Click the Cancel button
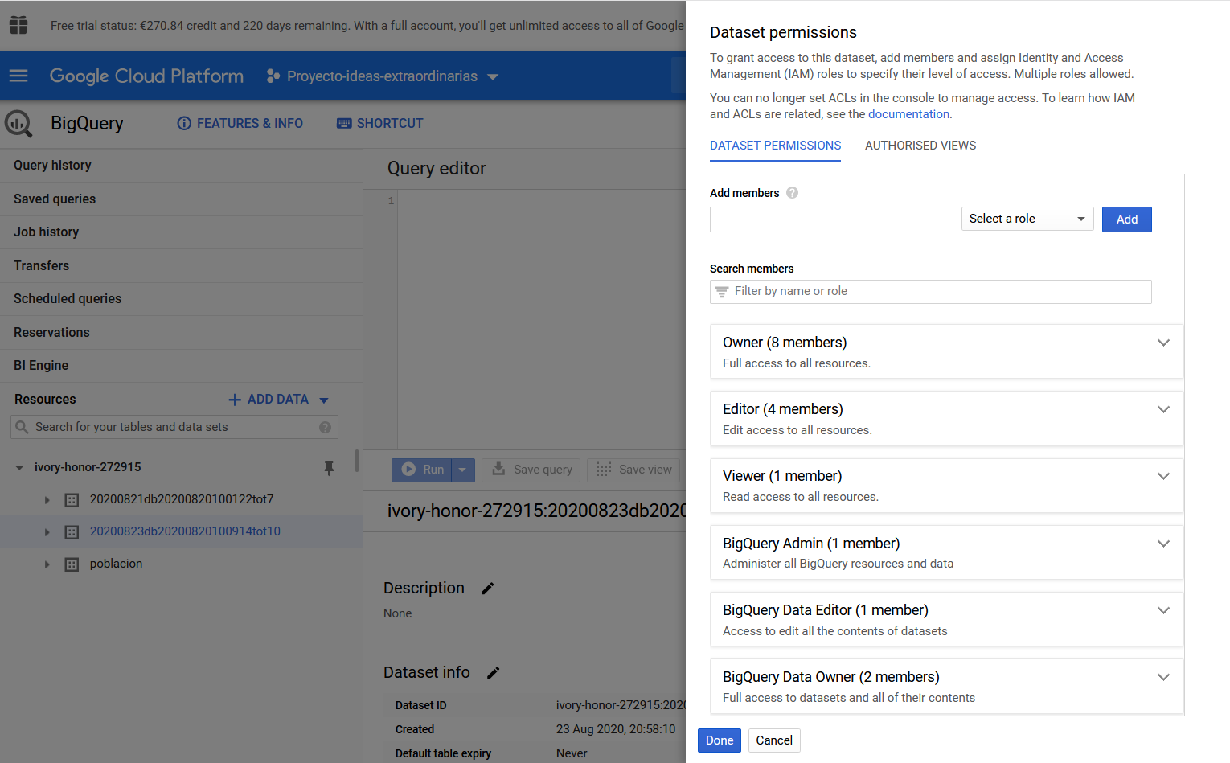The height and width of the screenshot is (763, 1230). (x=774, y=740)
